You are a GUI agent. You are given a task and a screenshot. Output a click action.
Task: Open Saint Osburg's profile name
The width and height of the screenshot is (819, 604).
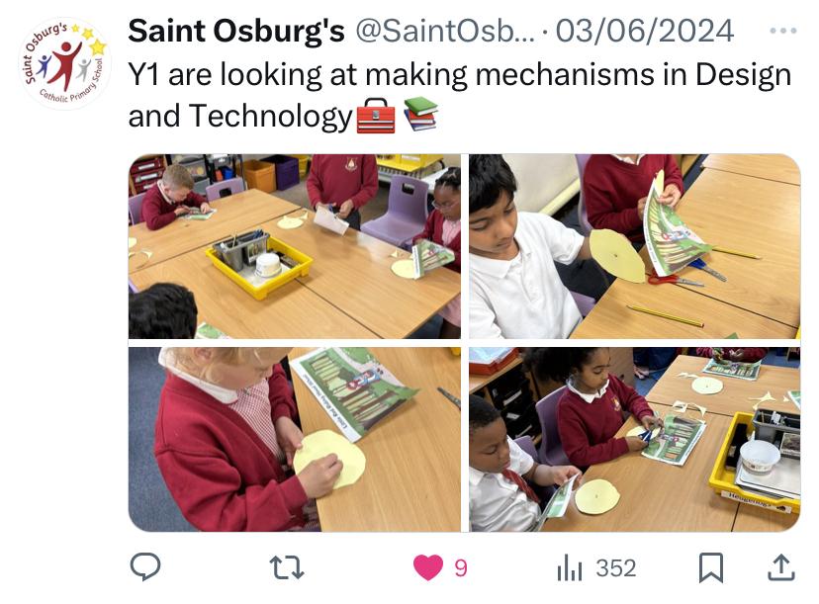click(x=236, y=31)
